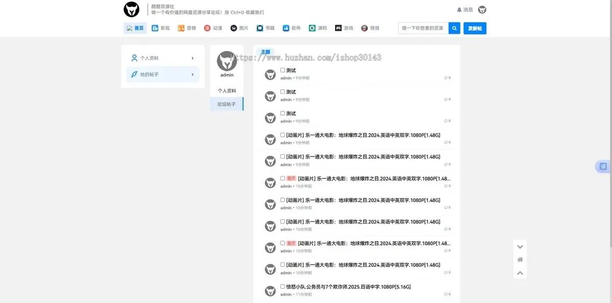Click the 发新帖 button
Screen dimensions: 612x303
point(475,28)
